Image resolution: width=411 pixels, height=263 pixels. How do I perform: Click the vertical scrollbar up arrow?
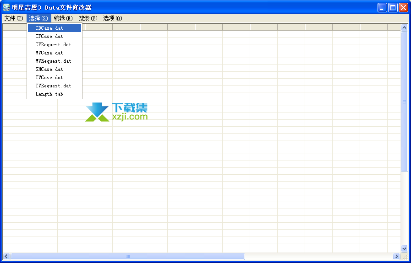(x=404, y=27)
